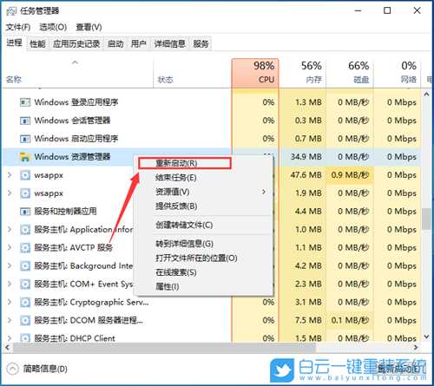Sort by the 内存 column header

pyautogui.click(x=302, y=73)
